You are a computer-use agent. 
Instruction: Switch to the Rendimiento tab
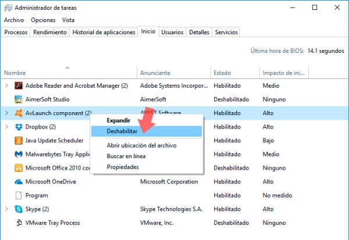point(50,33)
